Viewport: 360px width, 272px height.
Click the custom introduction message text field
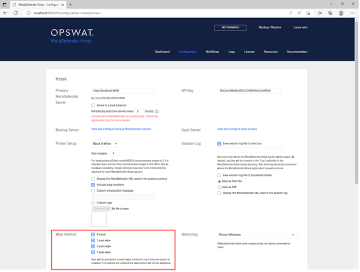[x=123, y=197]
